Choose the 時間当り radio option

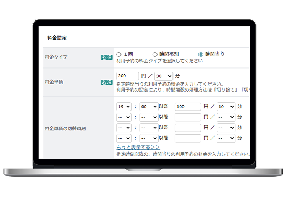(x=201, y=54)
